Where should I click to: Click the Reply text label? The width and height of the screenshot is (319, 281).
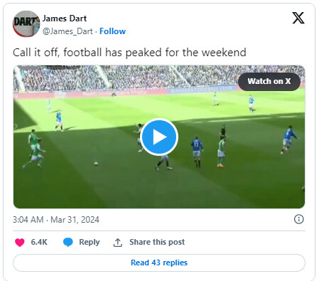[x=90, y=242]
